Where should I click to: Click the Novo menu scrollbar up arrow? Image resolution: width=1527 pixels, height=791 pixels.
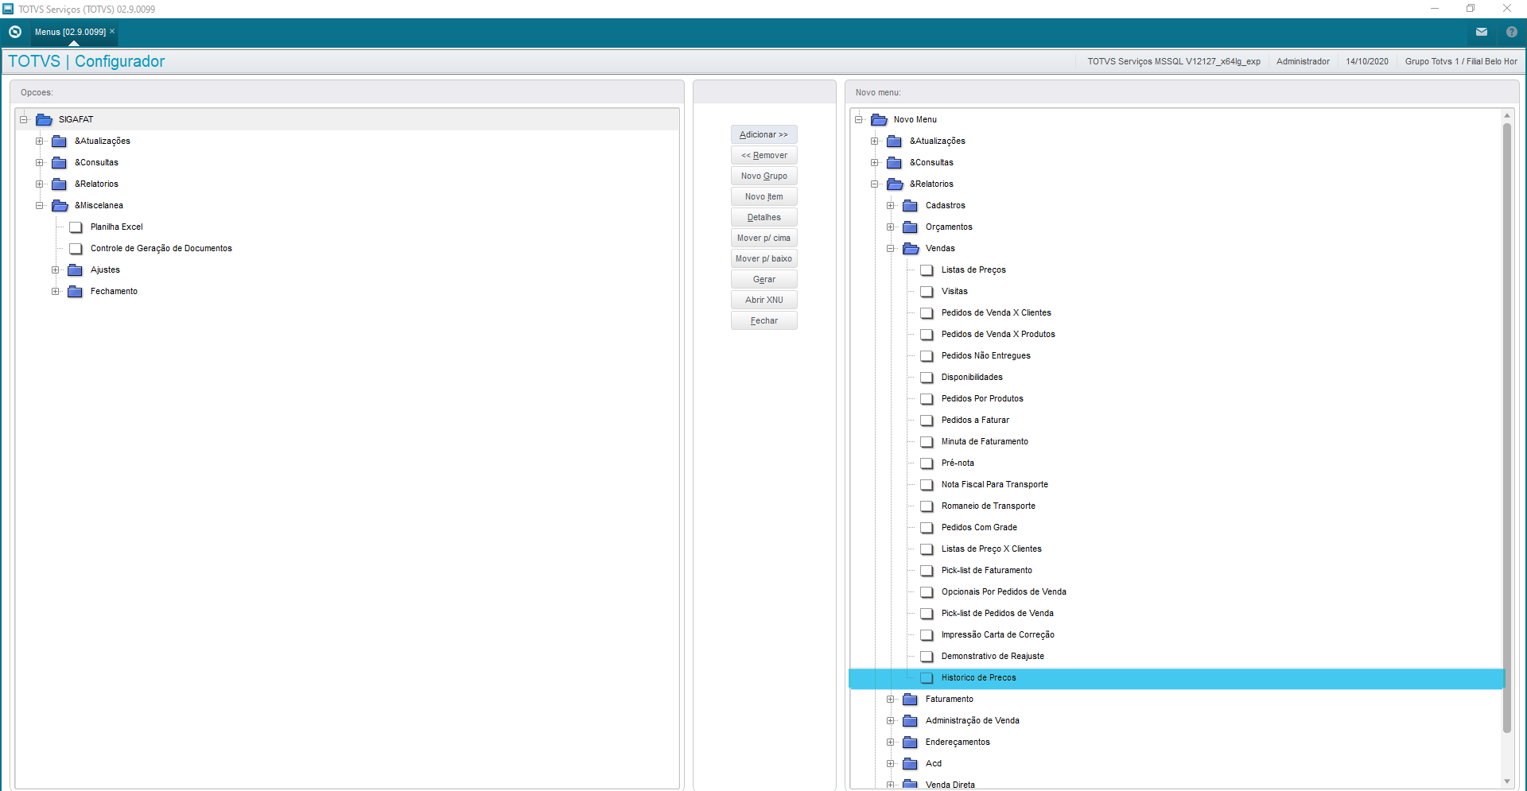click(x=1507, y=115)
